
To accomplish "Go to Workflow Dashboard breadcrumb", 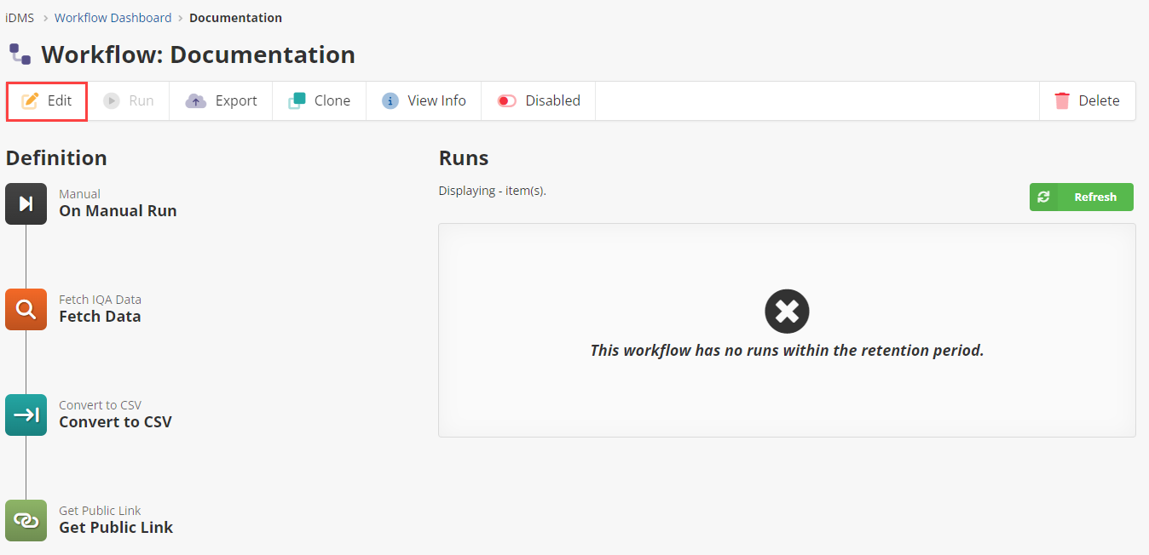I will tap(113, 18).
